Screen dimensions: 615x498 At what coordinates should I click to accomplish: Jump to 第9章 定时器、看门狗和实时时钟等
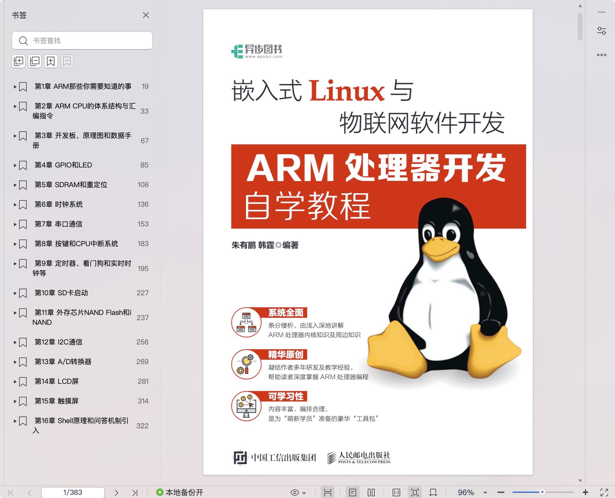(x=82, y=268)
